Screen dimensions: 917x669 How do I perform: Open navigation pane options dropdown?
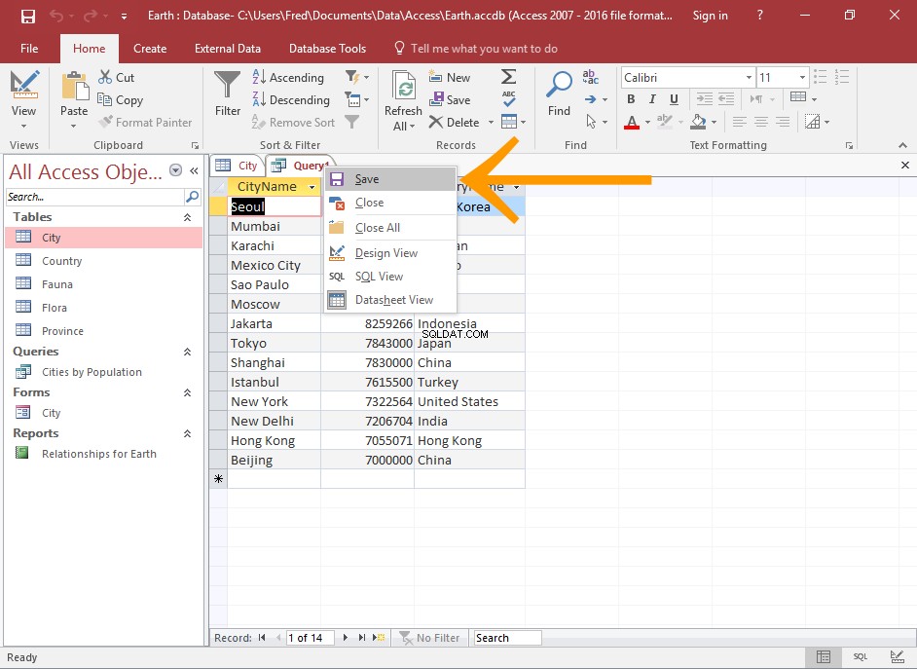click(175, 170)
